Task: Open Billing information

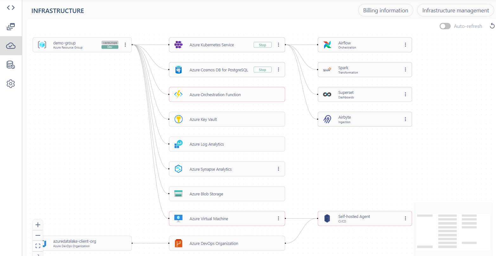Action: pos(386,10)
